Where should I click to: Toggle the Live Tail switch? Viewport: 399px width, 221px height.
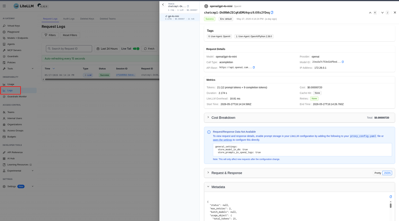tap(136, 49)
